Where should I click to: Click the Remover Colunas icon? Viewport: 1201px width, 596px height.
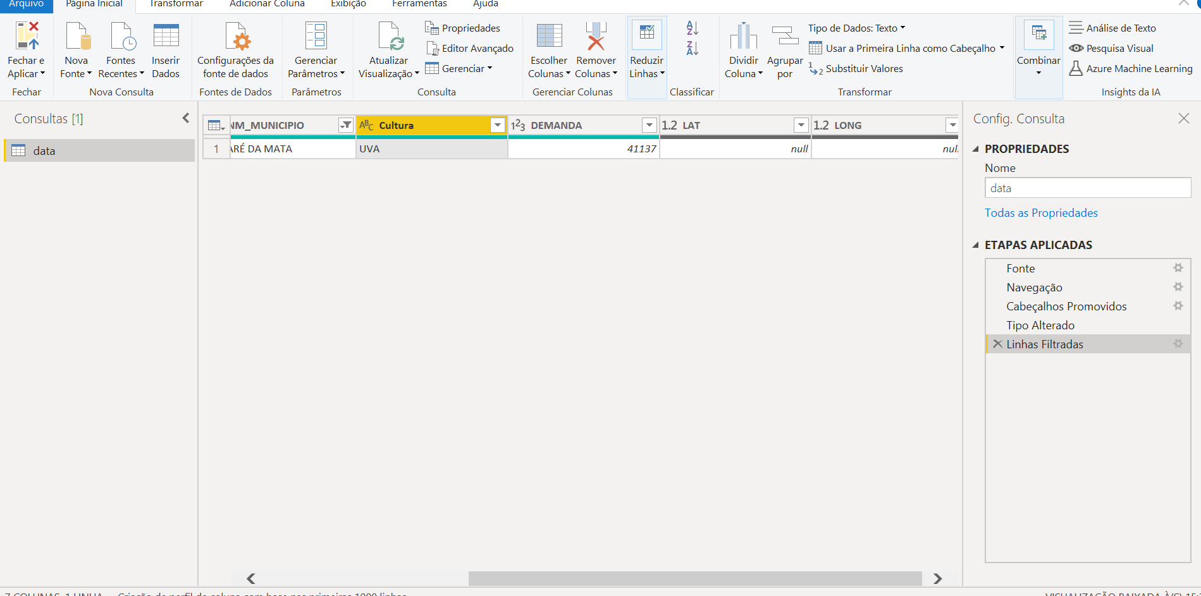pyautogui.click(x=596, y=36)
